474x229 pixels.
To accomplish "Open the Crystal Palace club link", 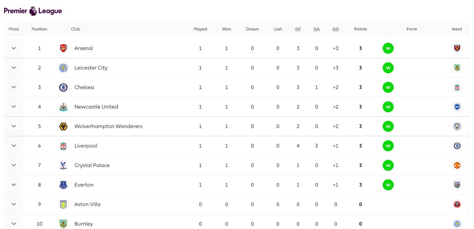I will click(92, 165).
